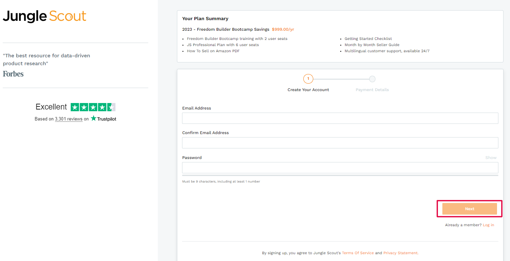This screenshot has width=510, height=261.
Task: Click the $999.00/yr price text
Action: click(x=283, y=29)
